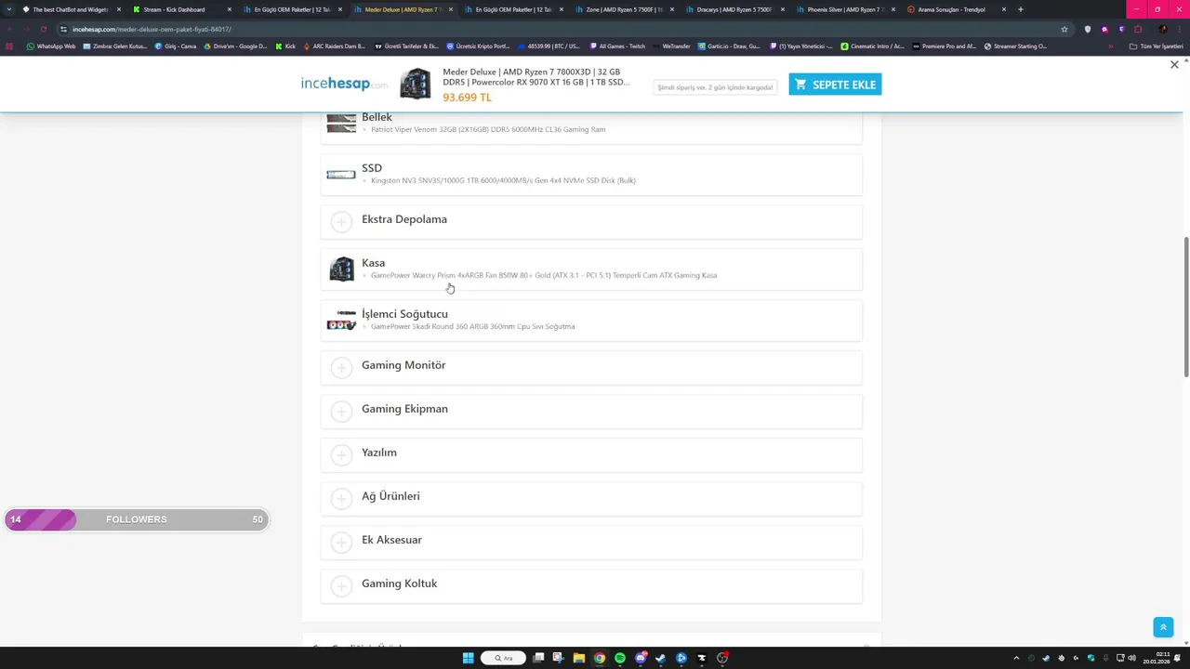
Task: Click the Meder Deluxe product title in header
Action: tap(535, 77)
